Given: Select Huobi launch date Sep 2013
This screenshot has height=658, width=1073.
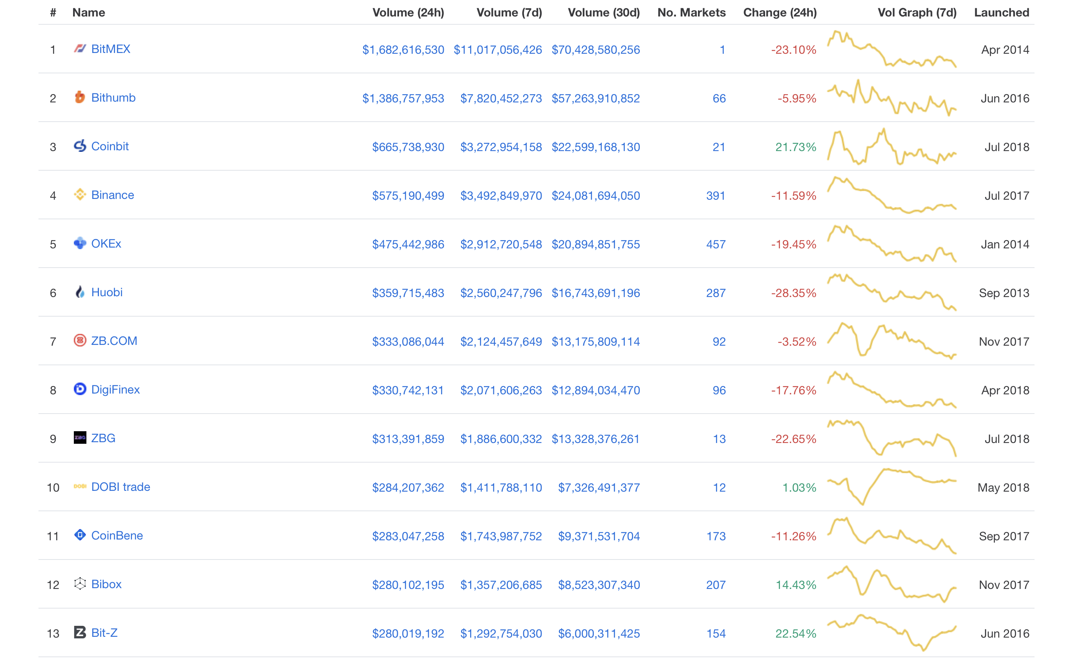Looking at the screenshot, I should coord(1004,293).
